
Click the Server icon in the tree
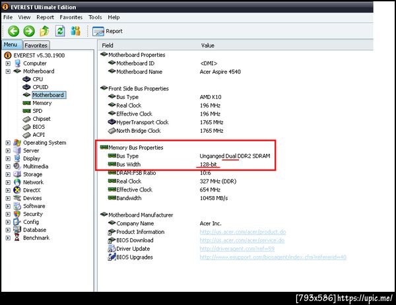[17, 151]
